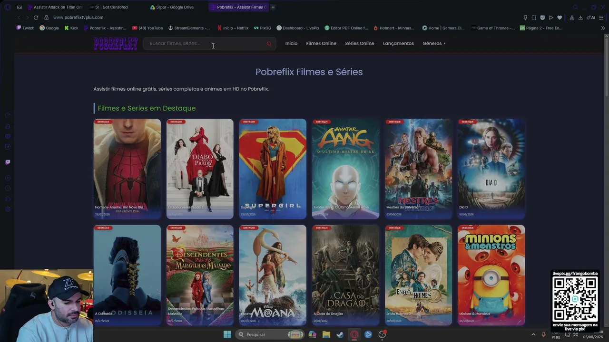This screenshot has width=609, height=342.
Task: Open the Editor PDF Online bookmark
Action: point(346,28)
